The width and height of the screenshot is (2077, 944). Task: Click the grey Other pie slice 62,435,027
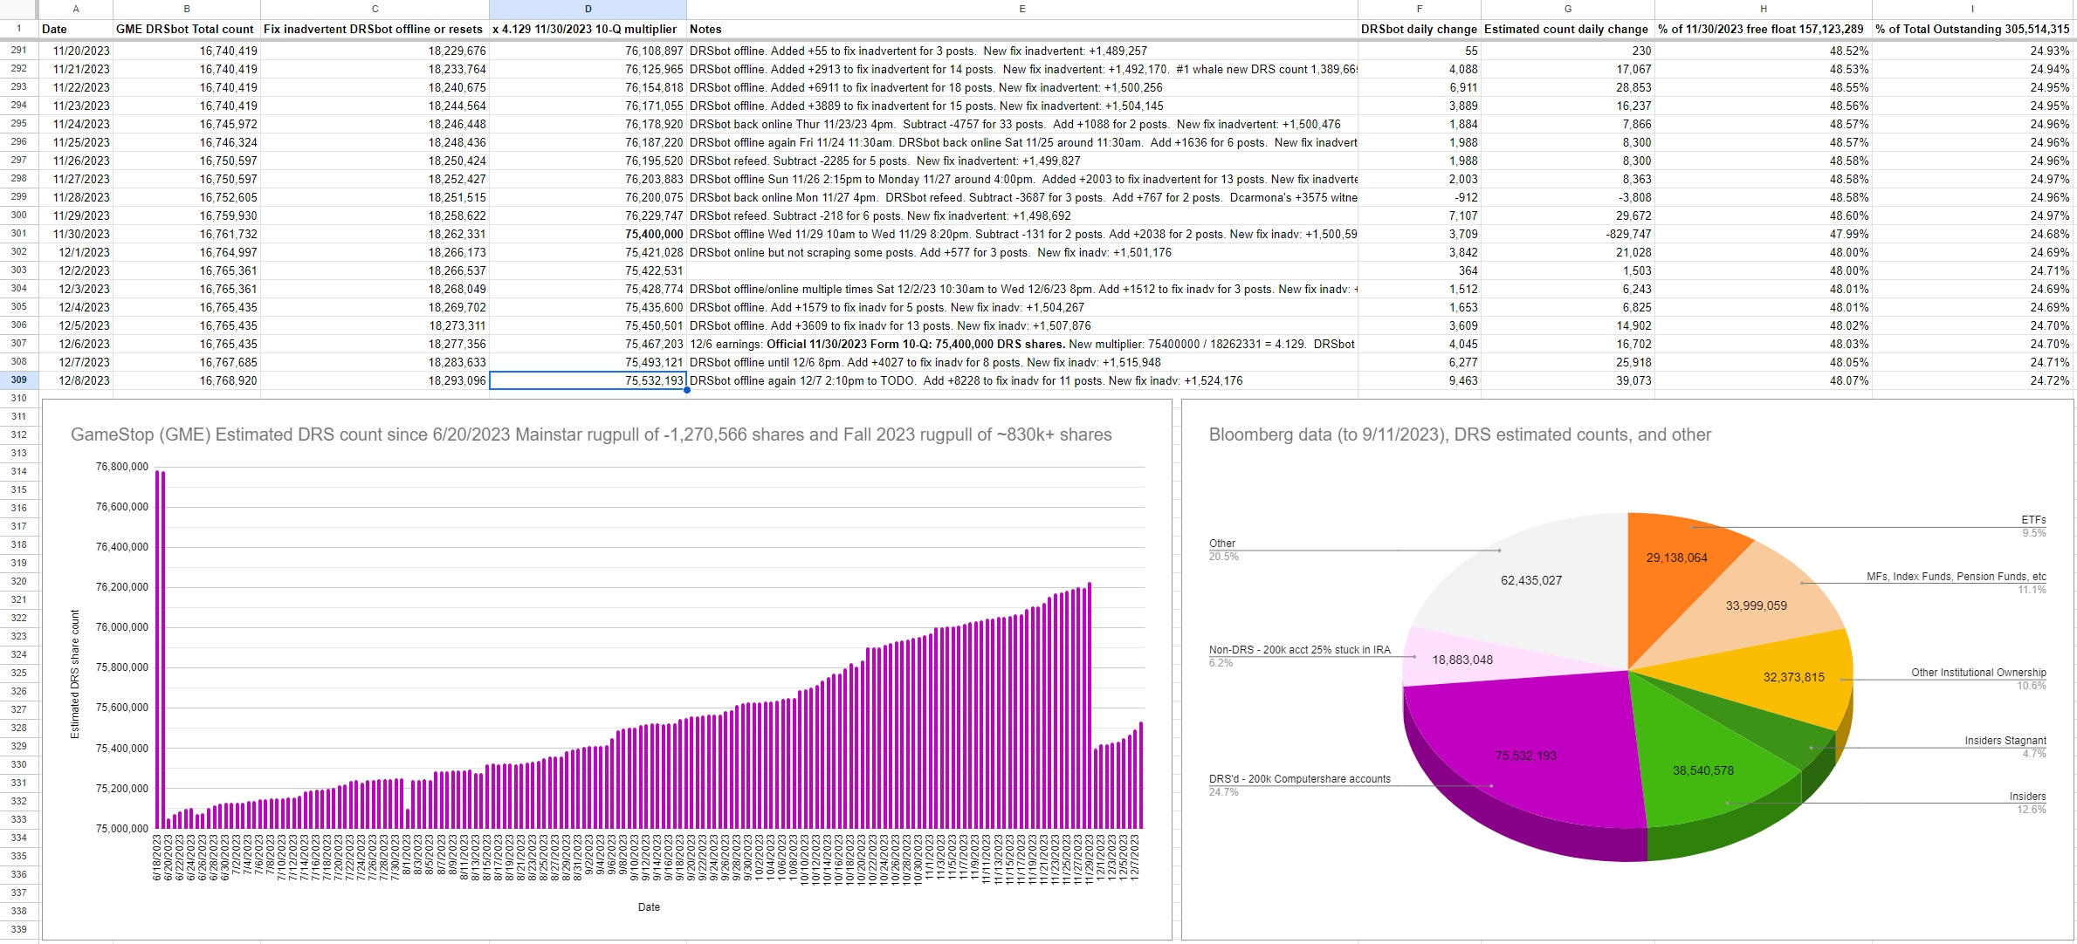coord(1530,580)
